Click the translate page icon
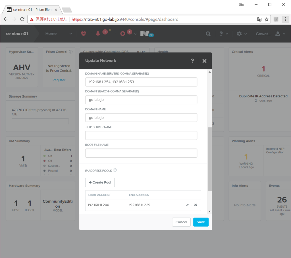 pos(259,19)
